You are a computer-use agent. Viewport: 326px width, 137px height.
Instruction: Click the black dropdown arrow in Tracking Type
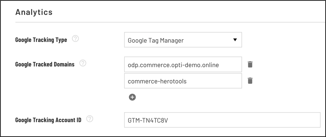(x=235, y=40)
